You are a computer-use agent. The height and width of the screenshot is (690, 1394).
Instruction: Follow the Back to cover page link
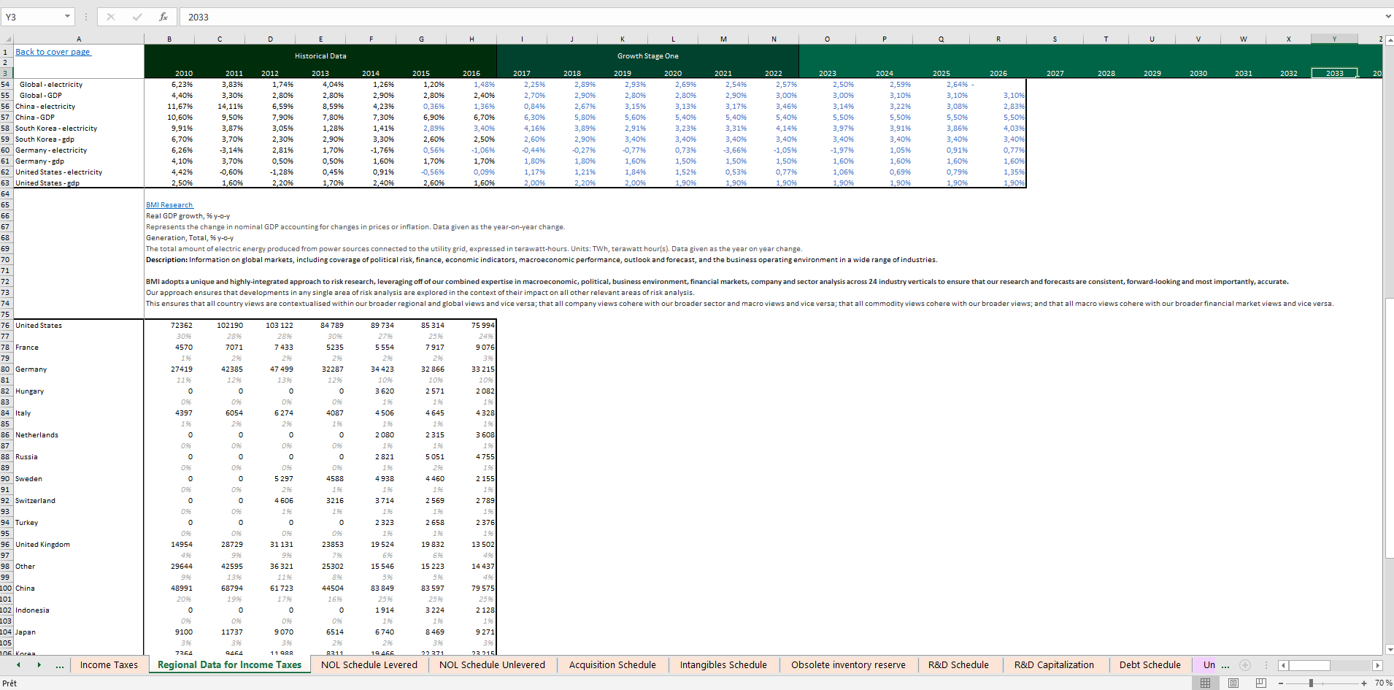[x=53, y=52]
